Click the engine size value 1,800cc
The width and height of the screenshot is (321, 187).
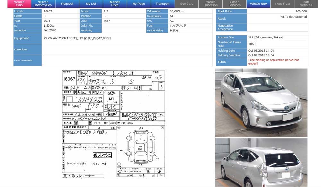point(49,26)
